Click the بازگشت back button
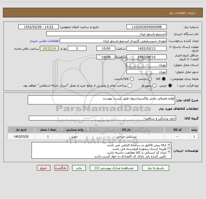Viewport: 206px width, 199px height. (61, 168)
